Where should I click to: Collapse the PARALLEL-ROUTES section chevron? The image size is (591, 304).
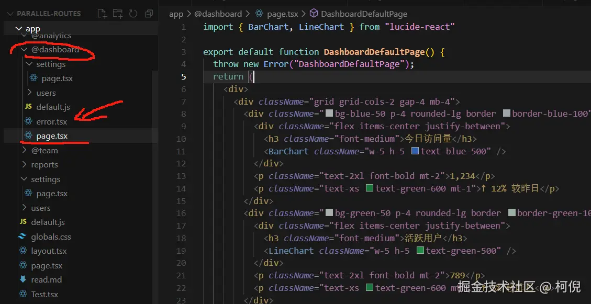(x=10, y=14)
